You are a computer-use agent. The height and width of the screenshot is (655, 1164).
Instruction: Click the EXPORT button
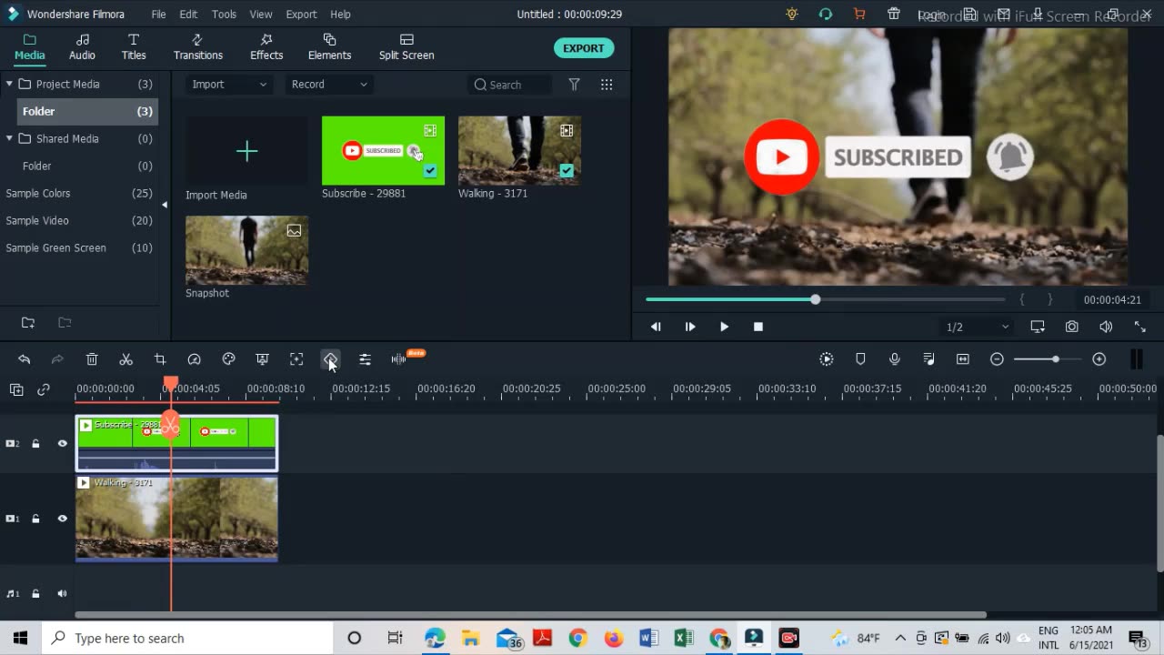[x=584, y=48]
